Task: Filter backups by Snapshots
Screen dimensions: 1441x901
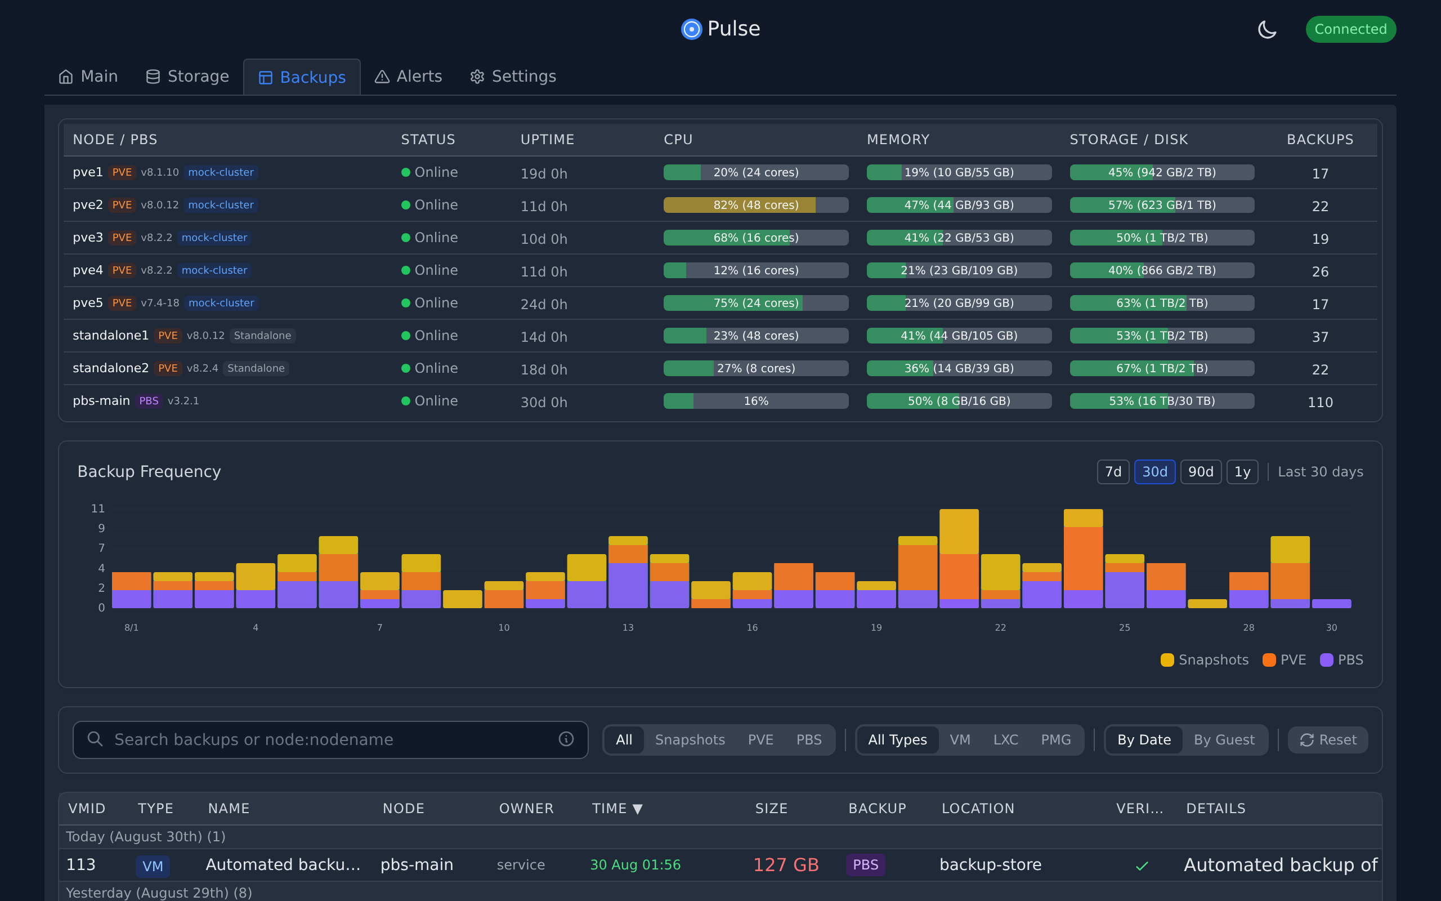Action: (x=690, y=739)
